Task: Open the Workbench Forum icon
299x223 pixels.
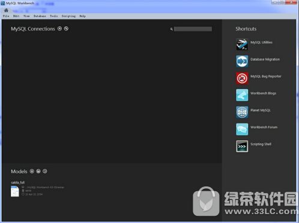Action: tap(242, 129)
